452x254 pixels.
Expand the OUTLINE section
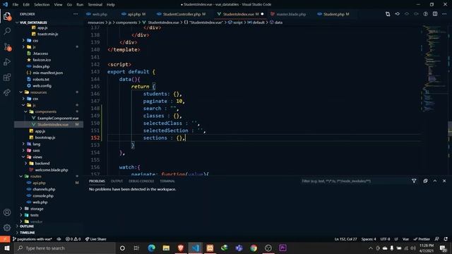[x=27, y=226]
